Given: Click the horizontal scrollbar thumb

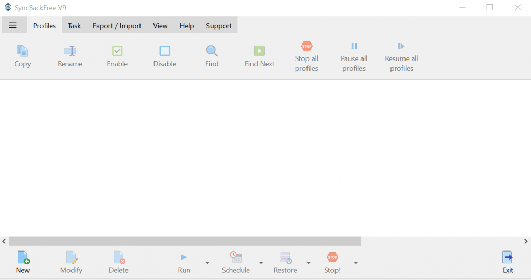Looking at the screenshot, I should (185, 241).
